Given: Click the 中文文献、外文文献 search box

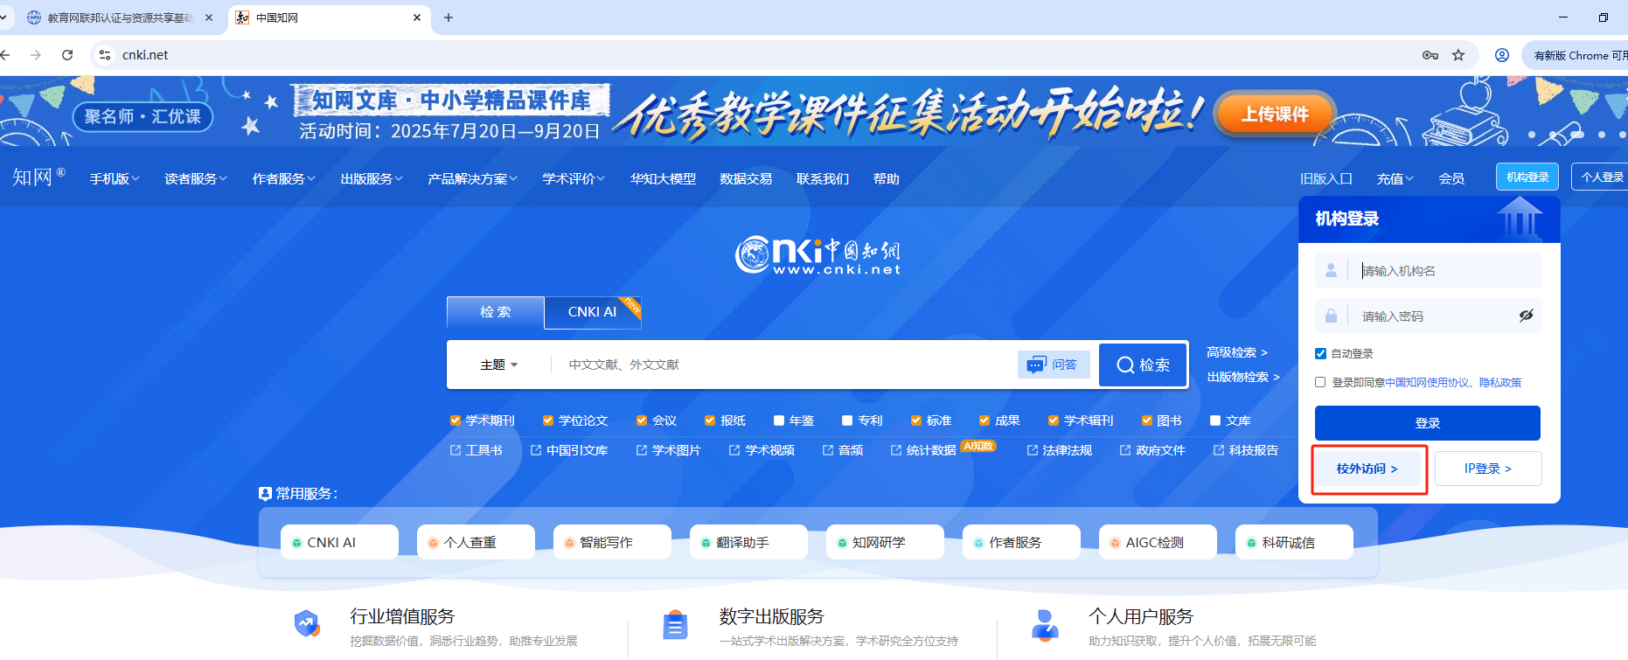Looking at the screenshot, I should (x=783, y=365).
